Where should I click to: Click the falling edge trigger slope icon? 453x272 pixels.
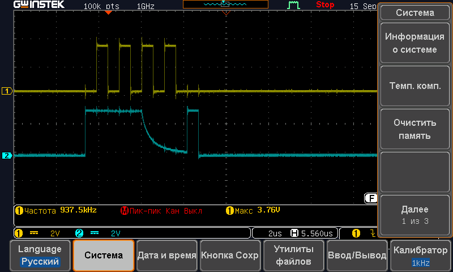tap(373, 233)
